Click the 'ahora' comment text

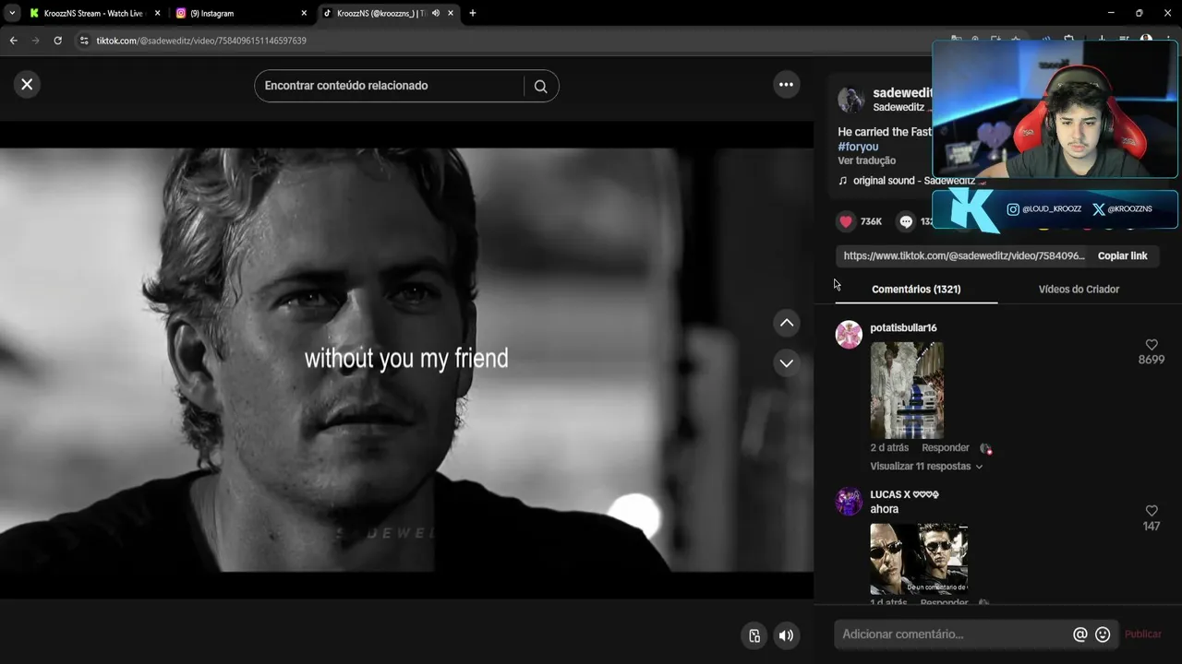(885, 509)
